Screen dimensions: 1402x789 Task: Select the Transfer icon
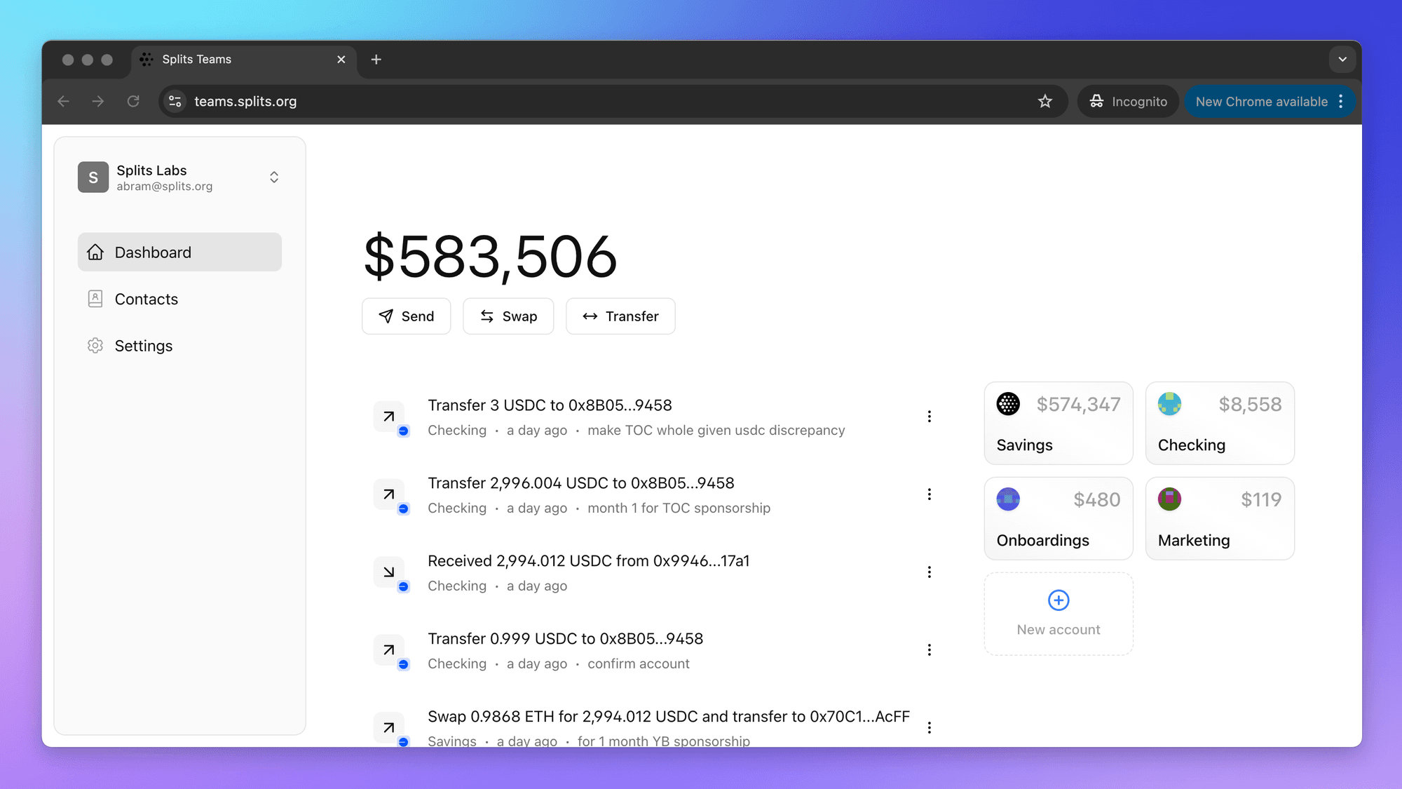click(x=591, y=316)
